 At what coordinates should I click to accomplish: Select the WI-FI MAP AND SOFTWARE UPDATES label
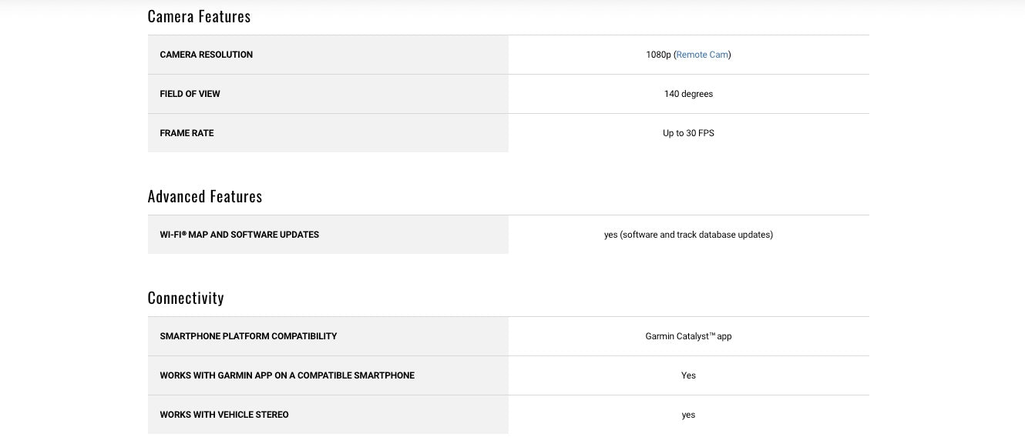click(x=239, y=235)
